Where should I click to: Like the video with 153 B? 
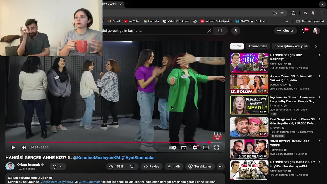pos(116,167)
